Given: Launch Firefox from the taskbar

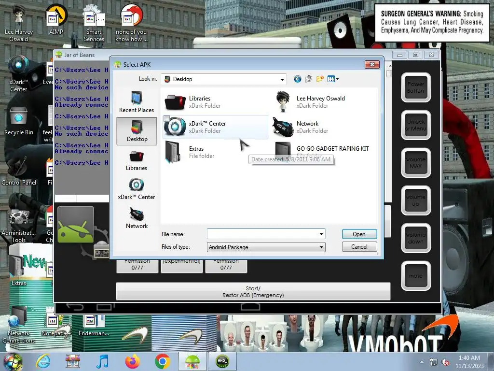Looking at the screenshot, I should (133, 361).
